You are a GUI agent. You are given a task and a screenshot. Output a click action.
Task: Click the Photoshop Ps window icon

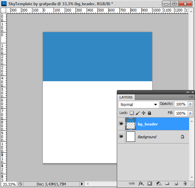tap(4, 4)
